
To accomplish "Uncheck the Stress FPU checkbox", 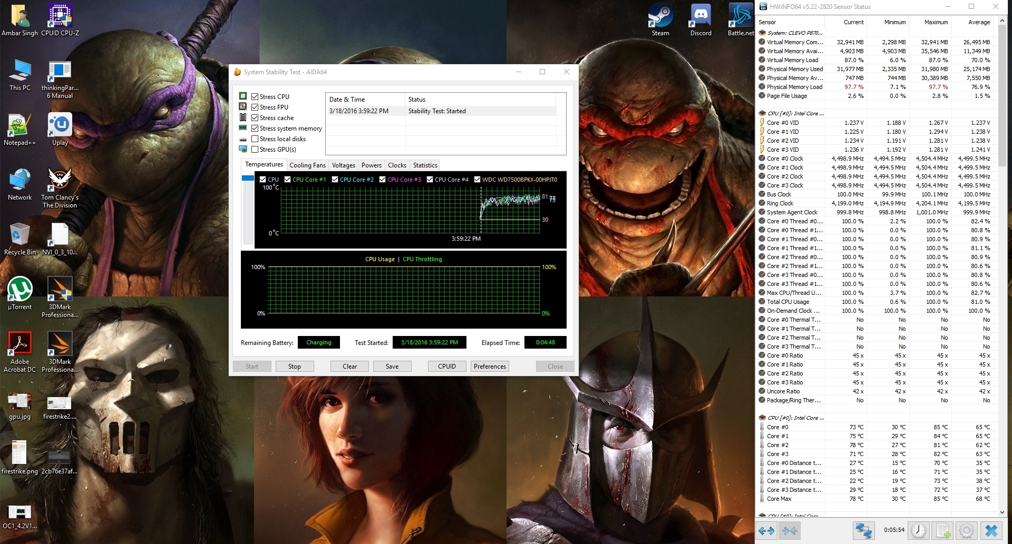I will tap(255, 107).
